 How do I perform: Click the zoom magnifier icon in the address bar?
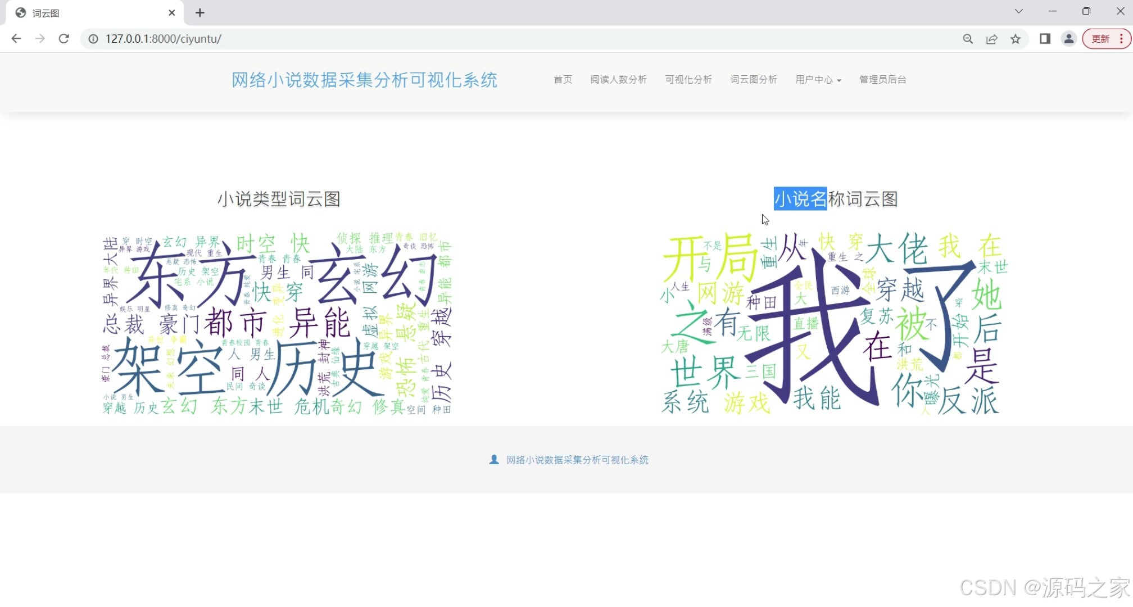967,39
